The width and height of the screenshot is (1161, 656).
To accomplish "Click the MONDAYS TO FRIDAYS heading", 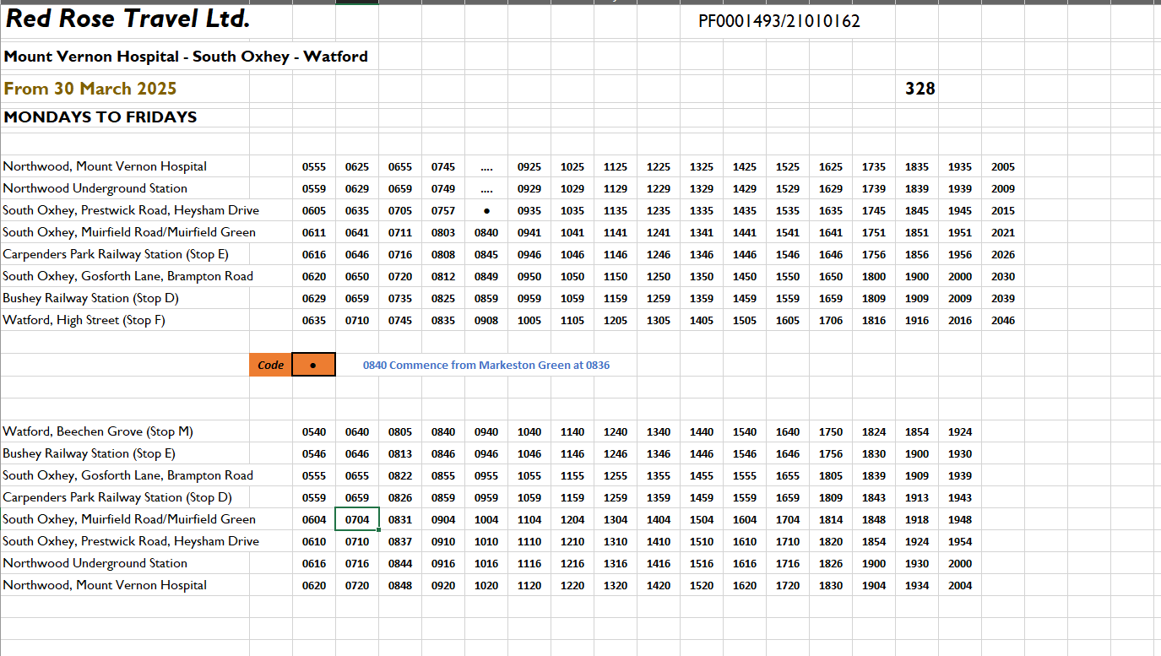I will (x=100, y=117).
